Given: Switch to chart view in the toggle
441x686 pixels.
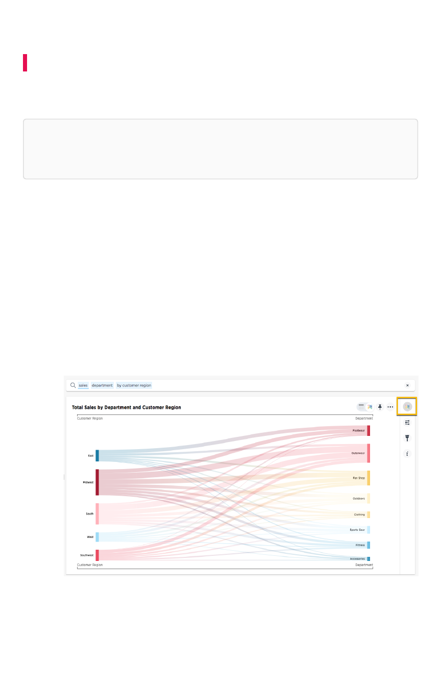Looking at the screenshot, I should point(369,407).
